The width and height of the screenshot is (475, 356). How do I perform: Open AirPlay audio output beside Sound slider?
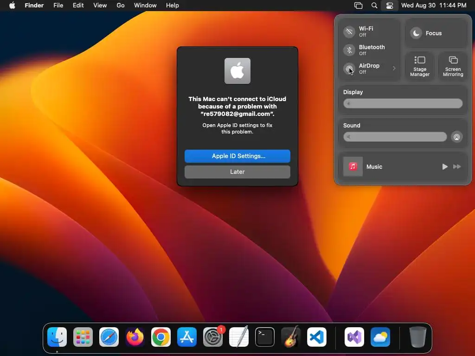pyautogui.click(x=456, y=137)
